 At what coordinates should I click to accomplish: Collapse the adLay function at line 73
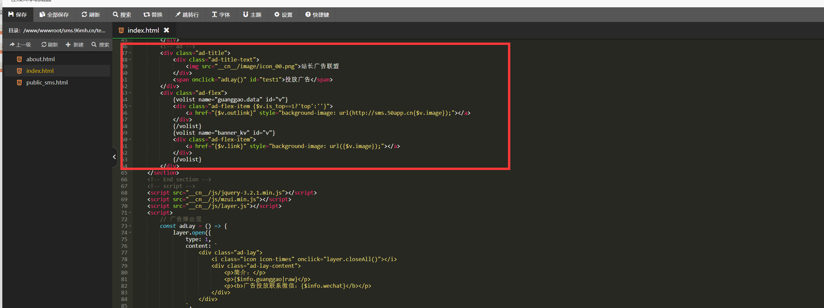(130, 226)
